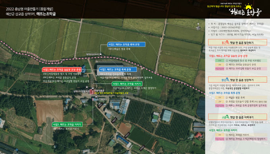The image size is (270, 154).
Task: Click the sun logo above 해뜨는 초막골 title
Action: tap(249, 6)
